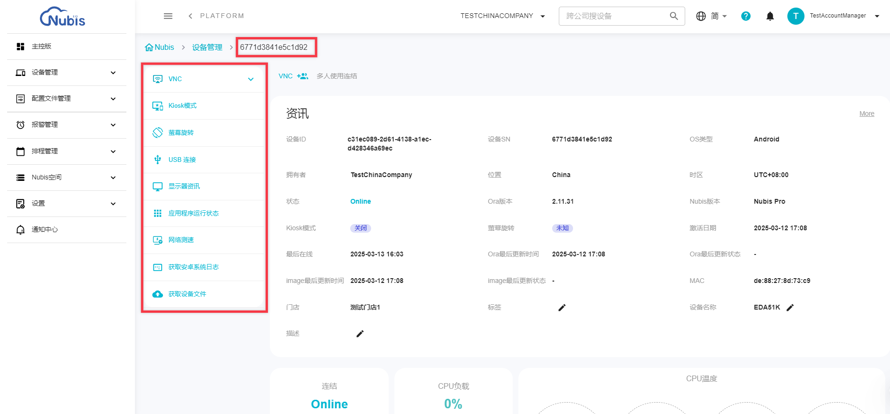Click the 跨公司搜设备 search field
The height and width of the screenshot is (414, 890).
(615, 16)
